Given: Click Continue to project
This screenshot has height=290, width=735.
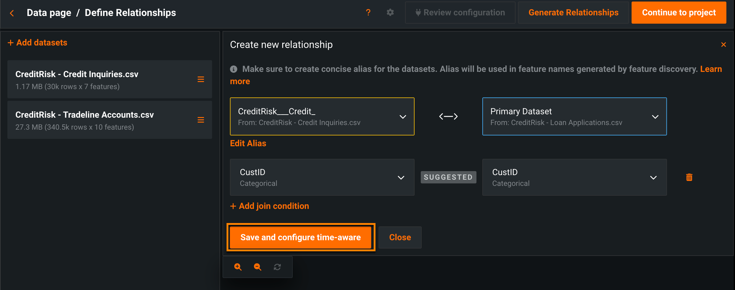Looking at the screenshot, I should [679, 13].
